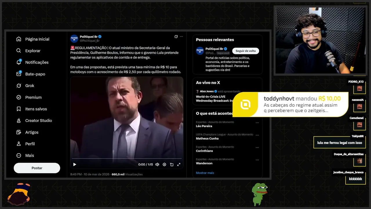Click Politiquei Br name in post header
This screenshot has width=371, height=209.
[x=88, y=37]
